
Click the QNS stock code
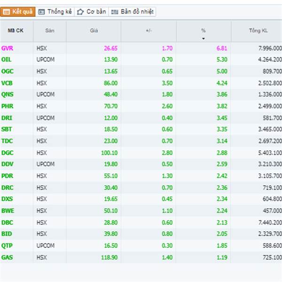7,94
